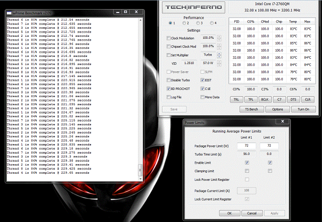322x222 pixels.
Task: Open the TPL power limits button
Action: point(251,100)
